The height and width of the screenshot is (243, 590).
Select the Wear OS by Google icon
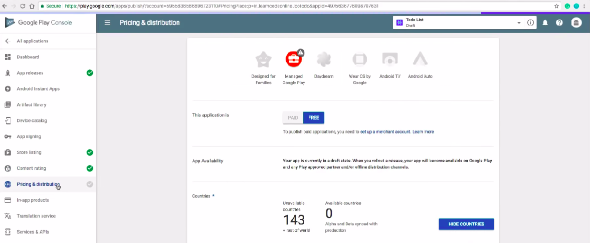click(359, 59)
